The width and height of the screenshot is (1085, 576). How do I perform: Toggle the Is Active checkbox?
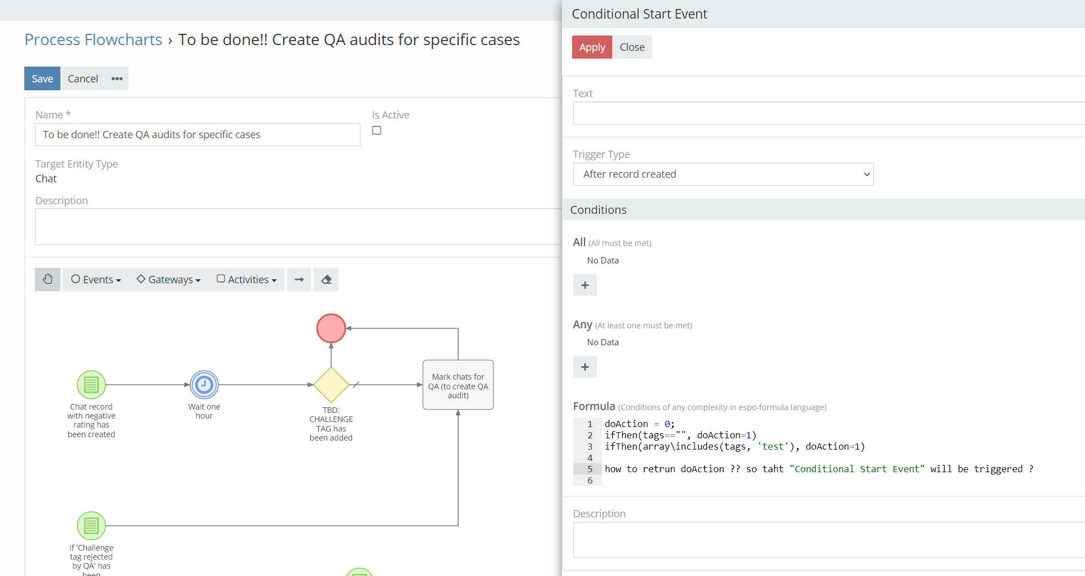[376, 130]
